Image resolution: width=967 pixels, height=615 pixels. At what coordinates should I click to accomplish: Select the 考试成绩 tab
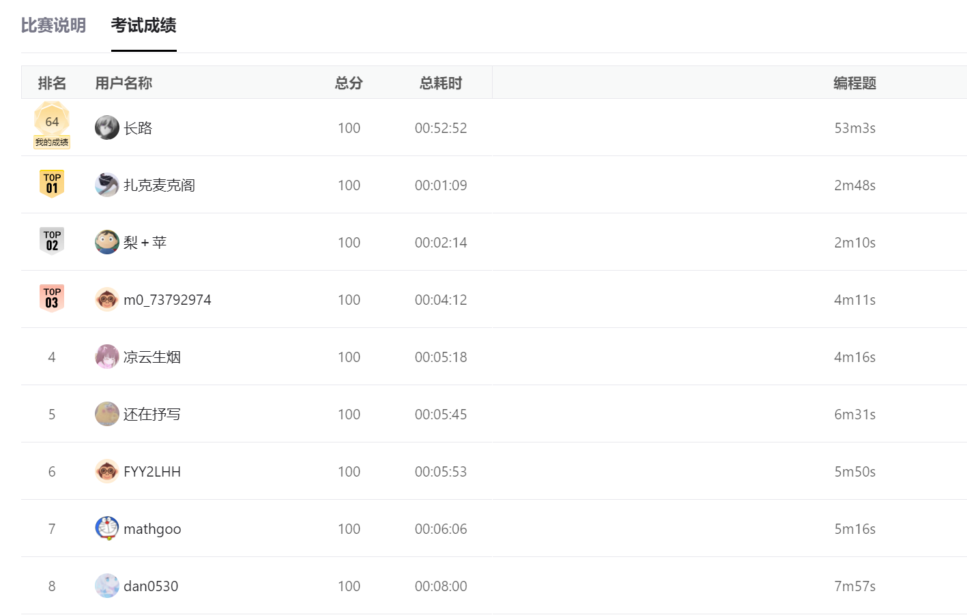[143, 25]
